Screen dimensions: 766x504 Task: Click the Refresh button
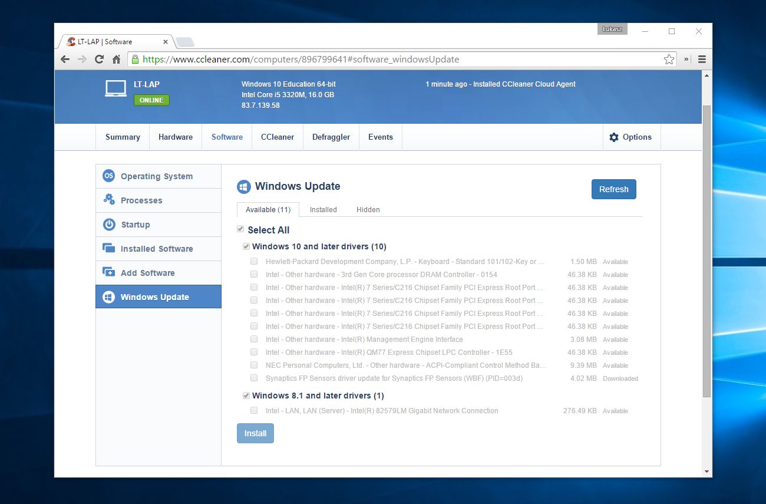(x=614, y=189)
